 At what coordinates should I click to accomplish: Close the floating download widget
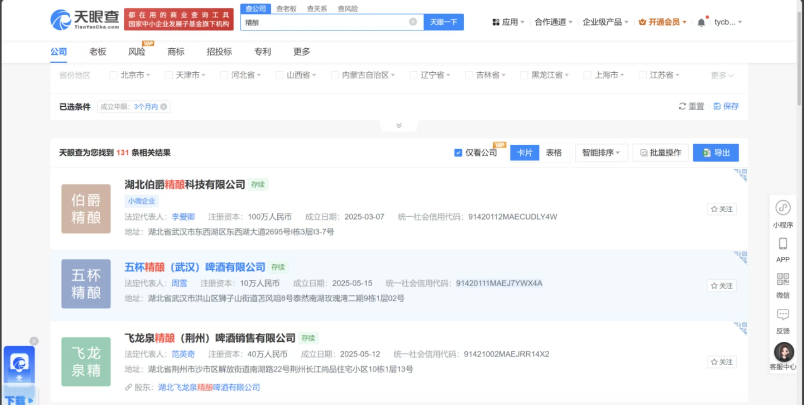34,341
